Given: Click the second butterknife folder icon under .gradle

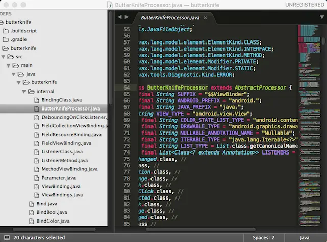Looking at the screenshot, I should tap(6, 48).
